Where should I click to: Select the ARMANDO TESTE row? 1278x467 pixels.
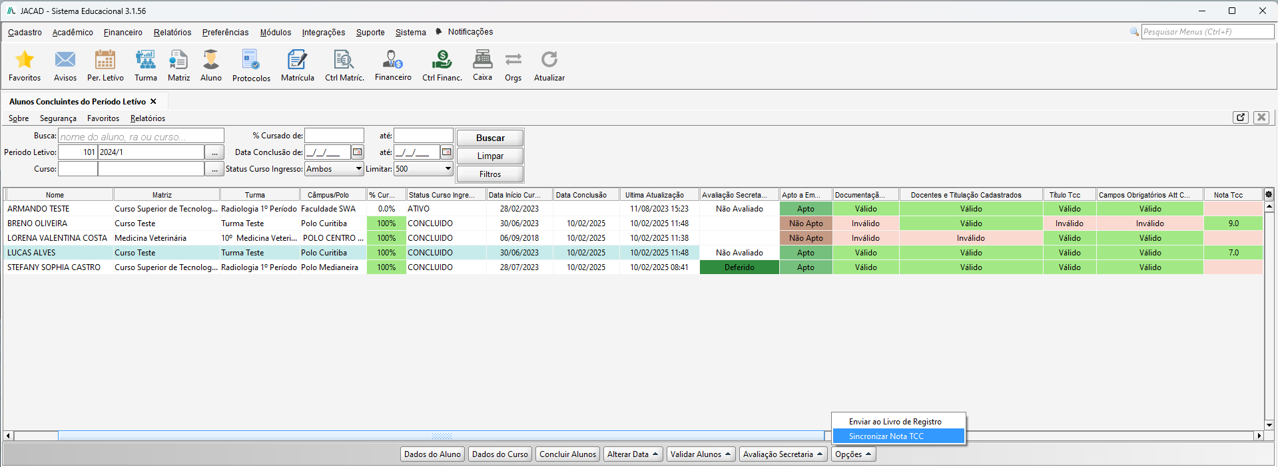click(x=633, y=209)
